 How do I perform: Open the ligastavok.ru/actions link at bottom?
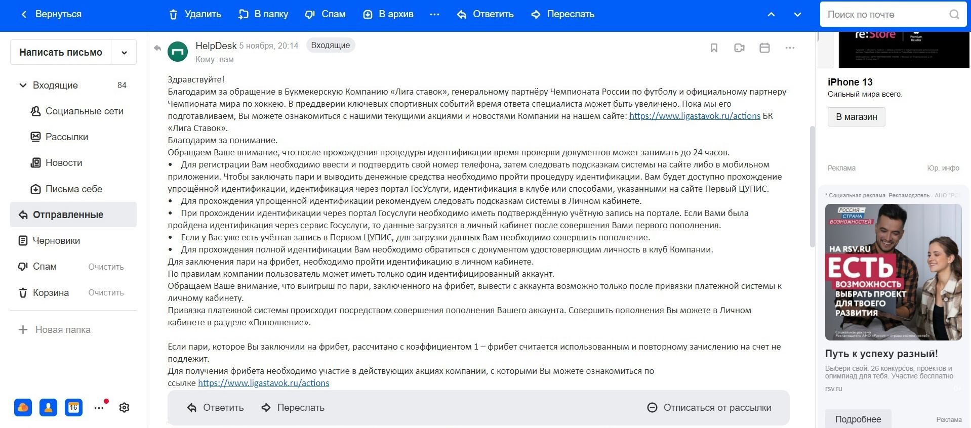263,383
